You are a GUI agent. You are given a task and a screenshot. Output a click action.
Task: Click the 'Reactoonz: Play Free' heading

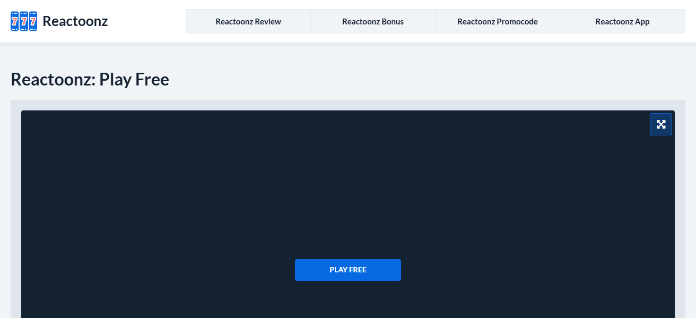(x=90, y=79)
